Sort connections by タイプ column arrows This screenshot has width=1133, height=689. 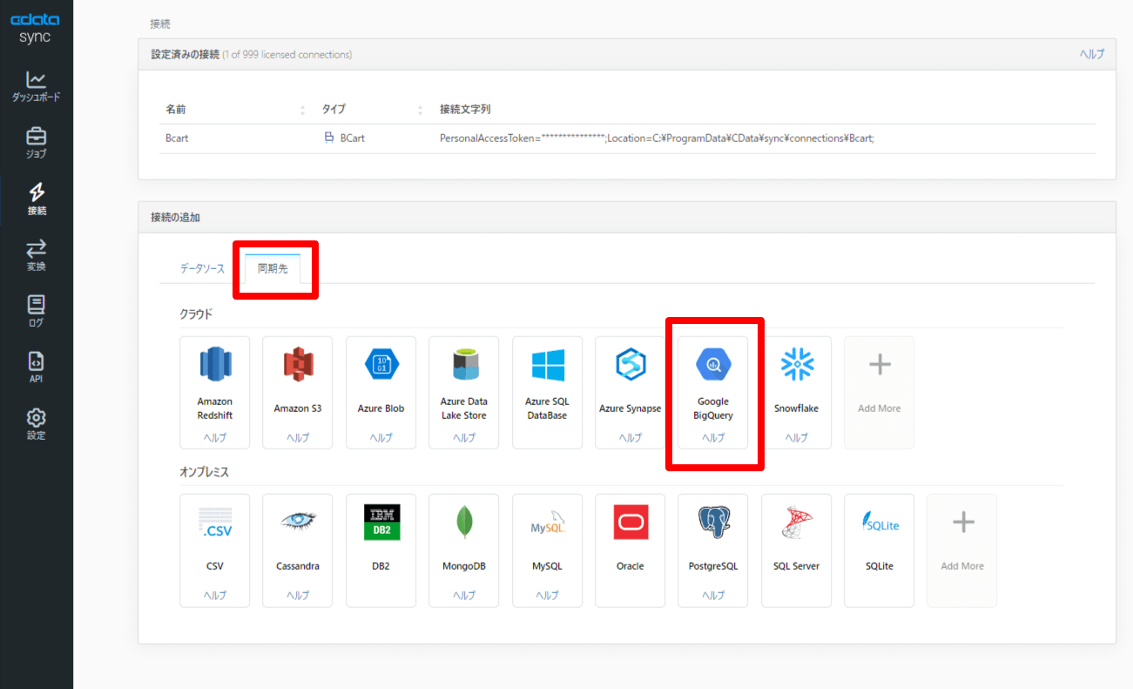(x=420, y=110)
